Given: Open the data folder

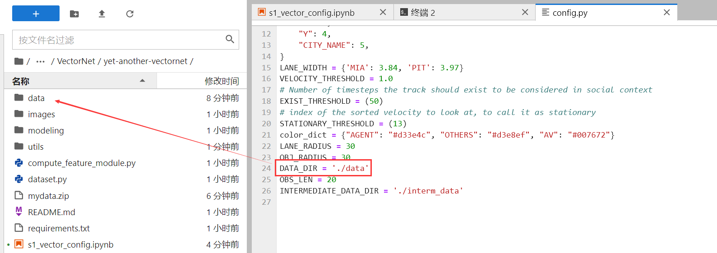Looking at the screenshot, I should (x=36, y=98).
